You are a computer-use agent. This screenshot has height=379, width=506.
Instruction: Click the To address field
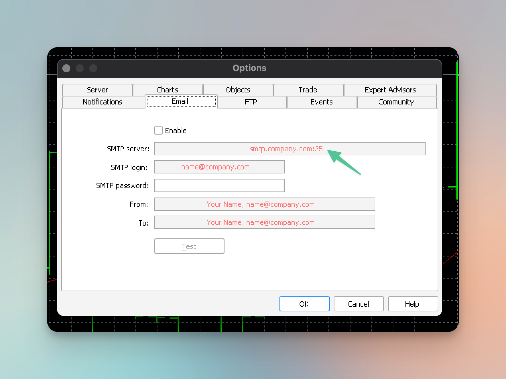point(264,222)
